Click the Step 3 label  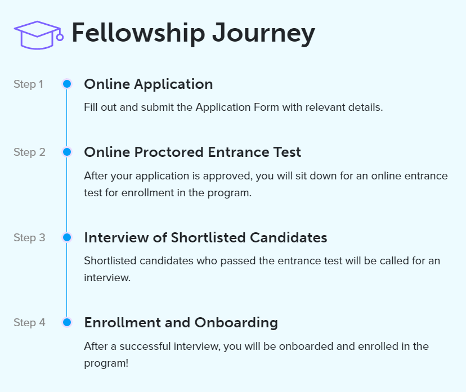29,238
